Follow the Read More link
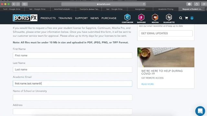This screenshot has width=207, height=116. 147,84
